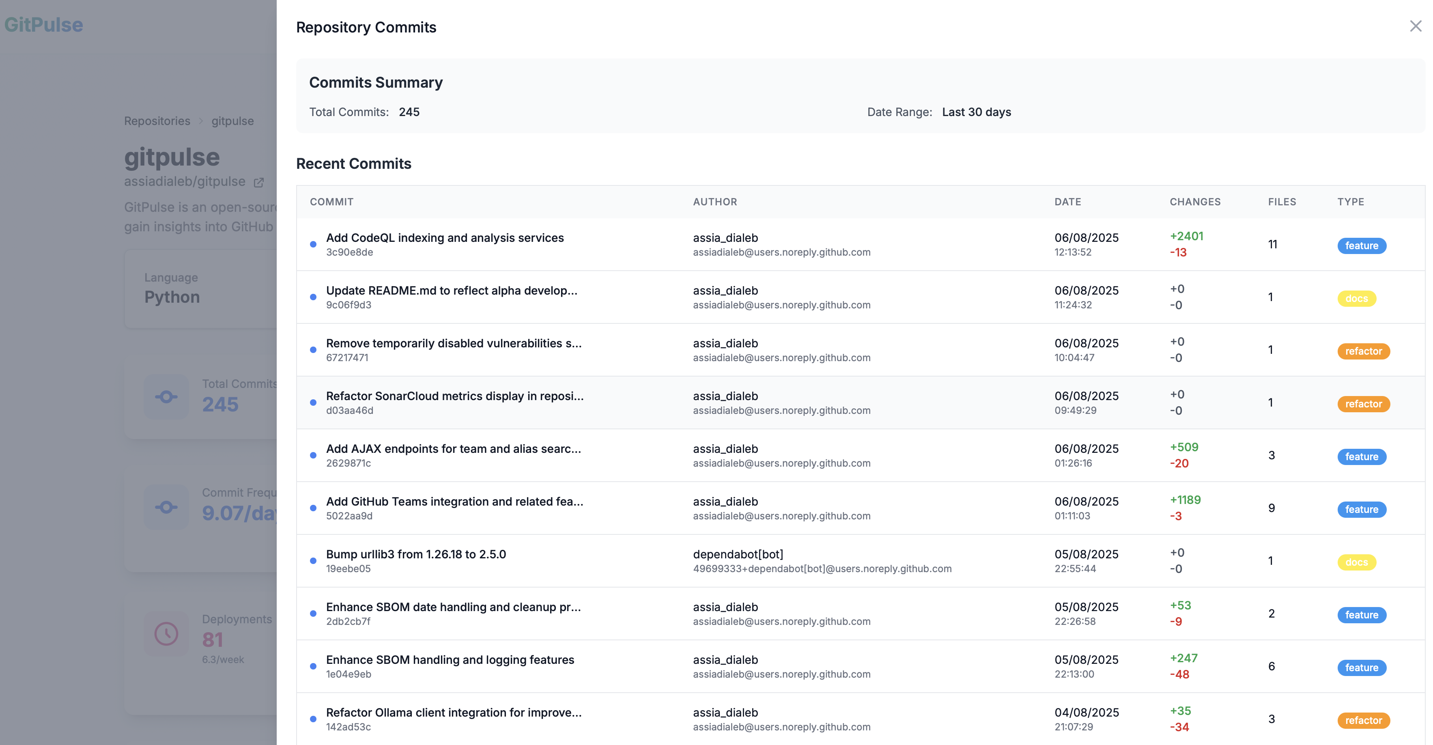Click feature badge on GitHub Teams row
Screen dimensions: 1433x745
coord(1362,509)
